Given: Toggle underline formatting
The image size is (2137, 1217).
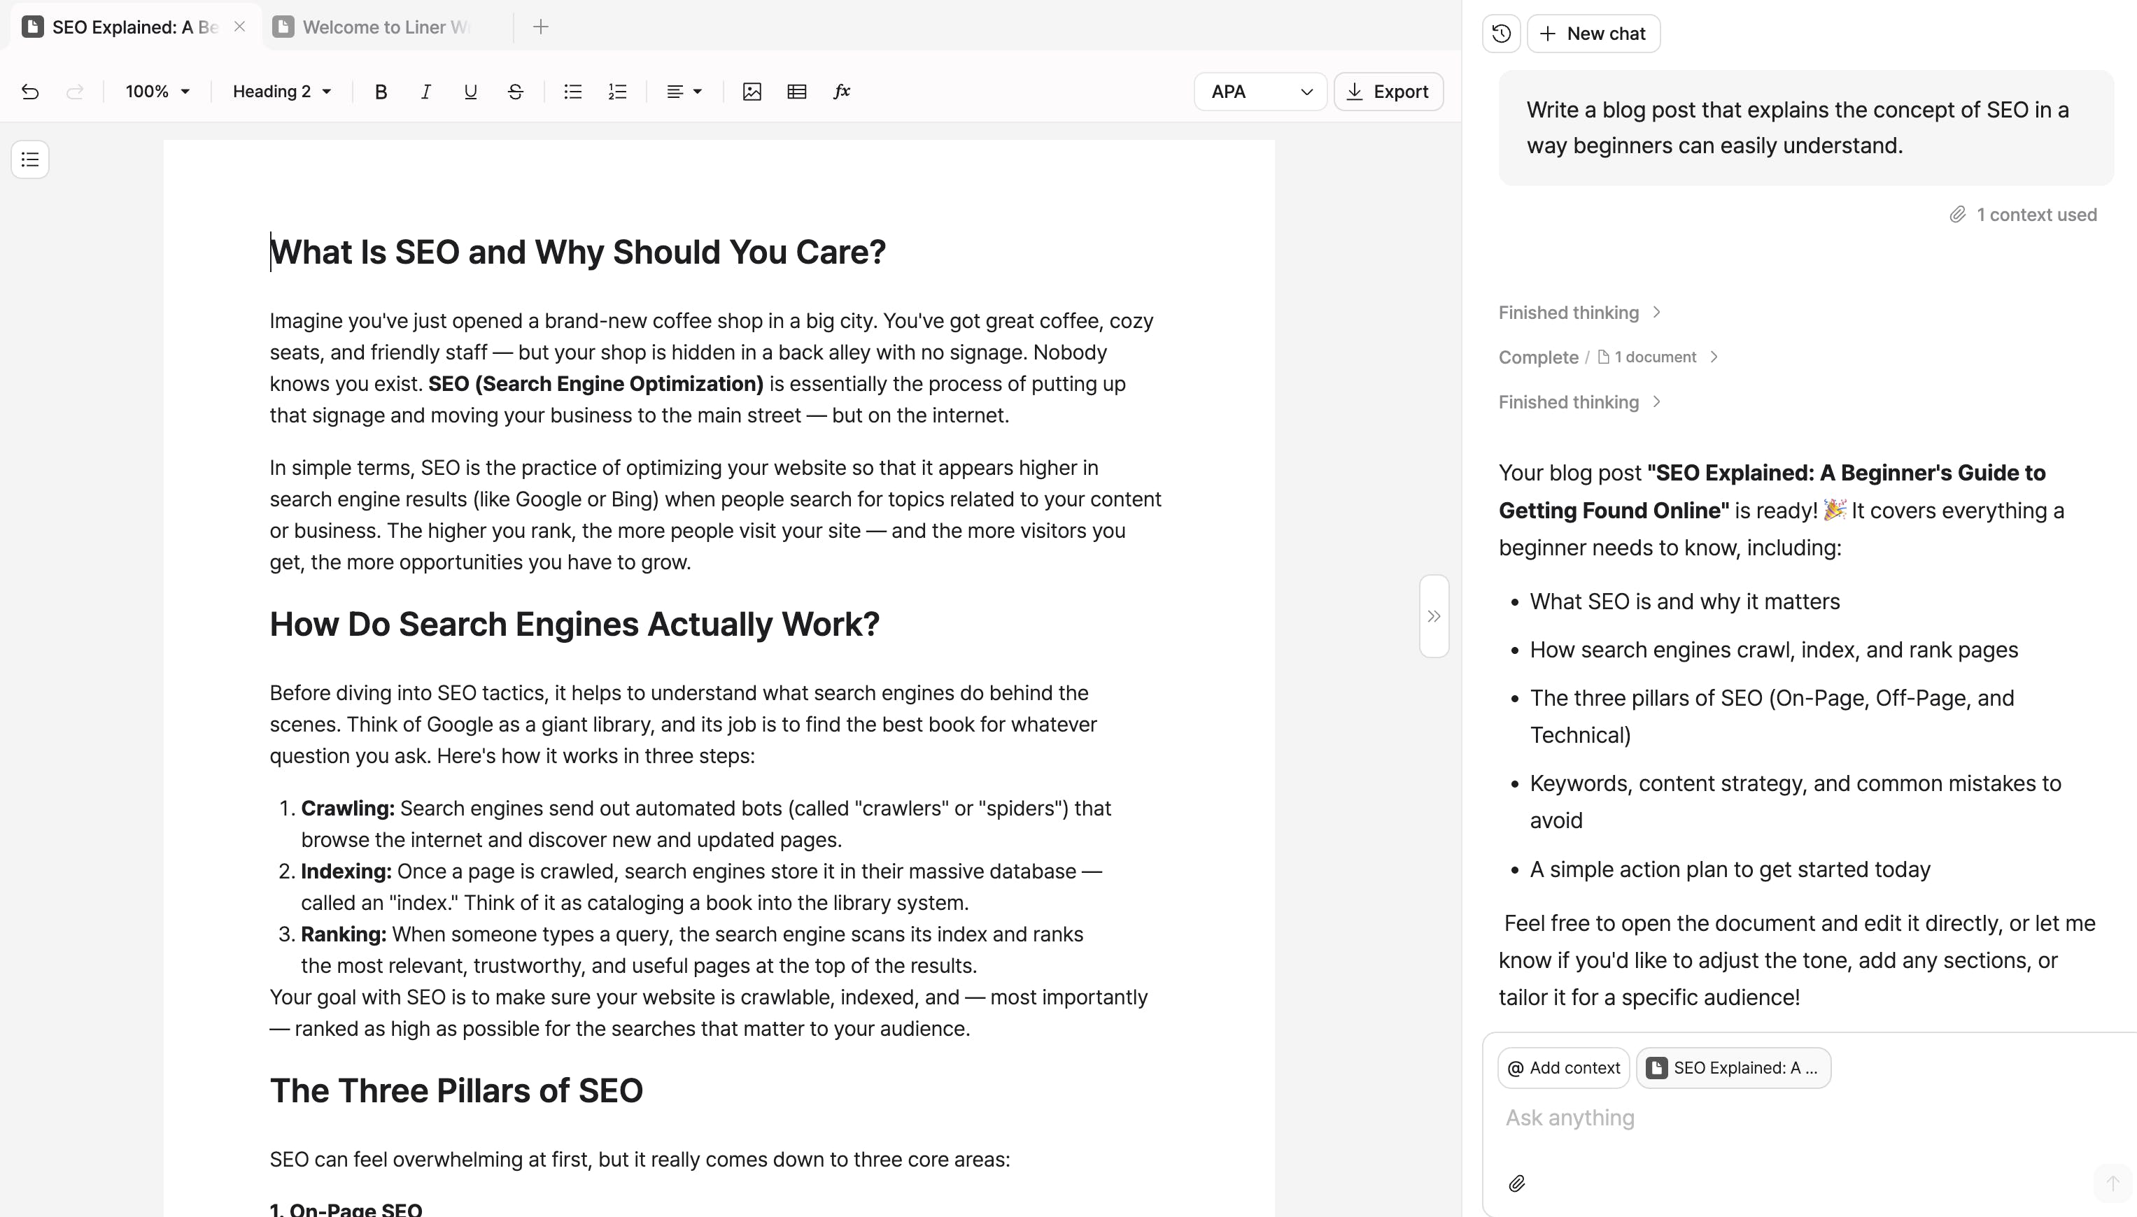Looking at the screenshot, I should [x=470, y=92].
